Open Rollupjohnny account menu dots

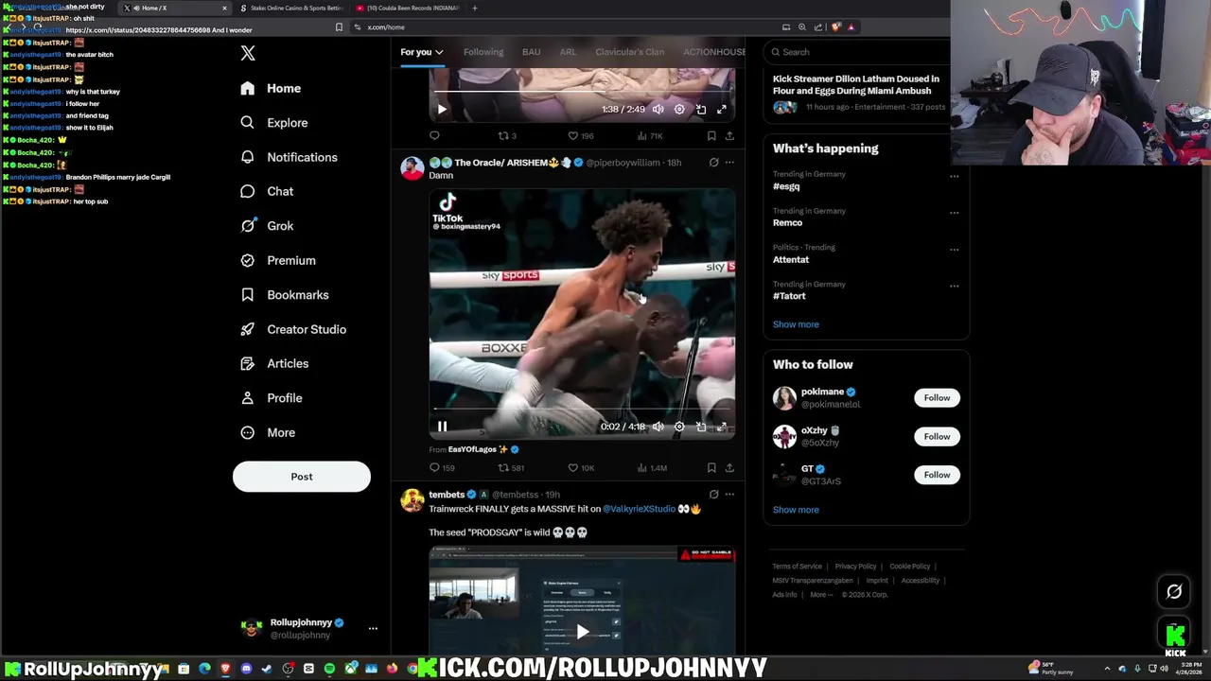pyautogui.click(x=373, y=628)
